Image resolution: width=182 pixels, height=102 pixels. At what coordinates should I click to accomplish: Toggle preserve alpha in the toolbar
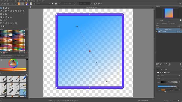(56, 4)
